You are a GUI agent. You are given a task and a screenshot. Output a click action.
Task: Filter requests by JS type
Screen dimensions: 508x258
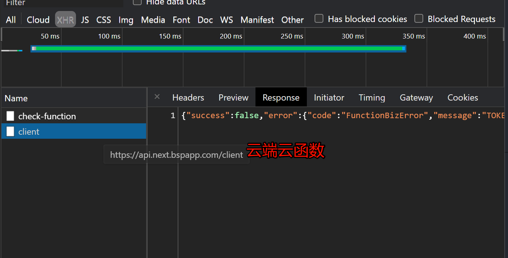(85, 20)
